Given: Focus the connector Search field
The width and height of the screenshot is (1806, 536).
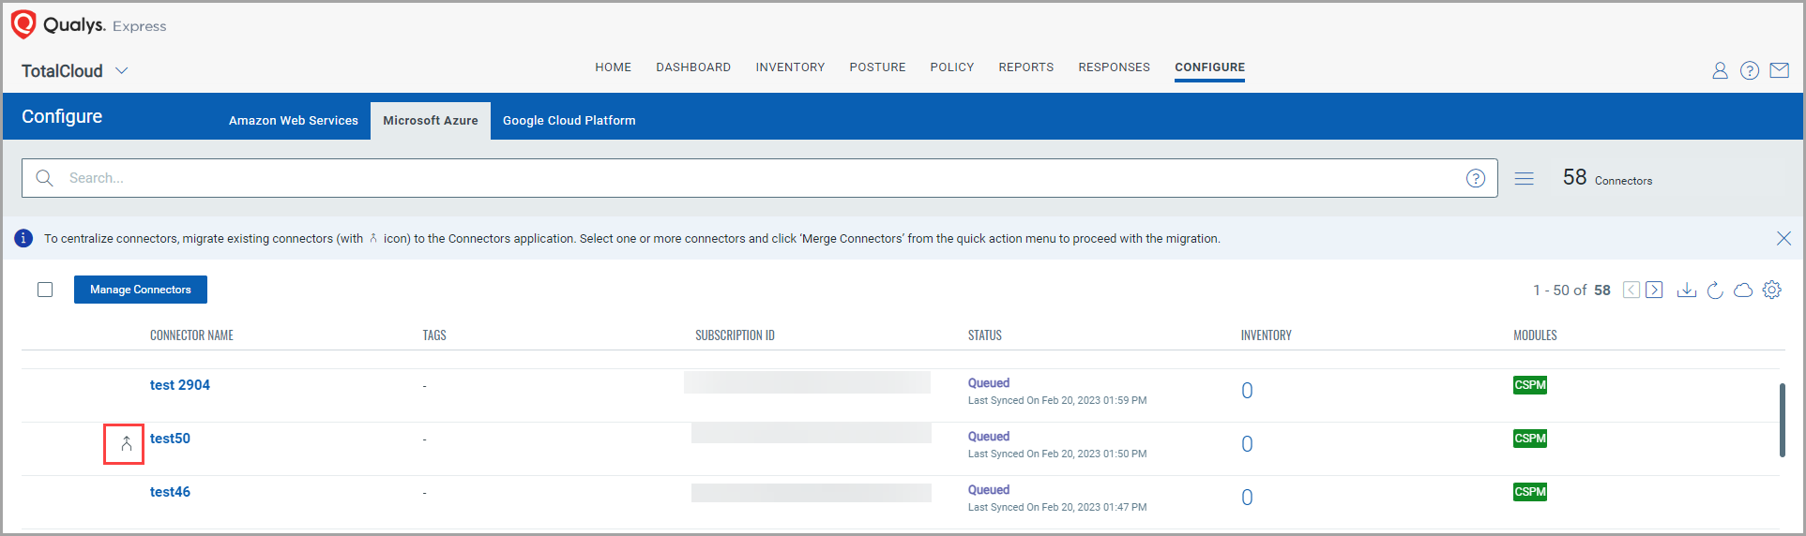Looking at the screenshot, I should coord(760,178).
